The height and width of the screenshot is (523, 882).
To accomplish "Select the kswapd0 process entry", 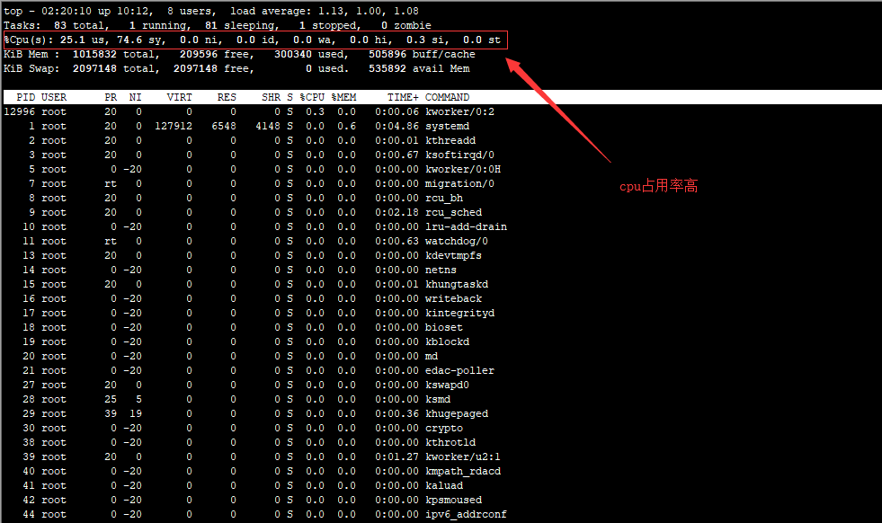I will click(447, 385).
